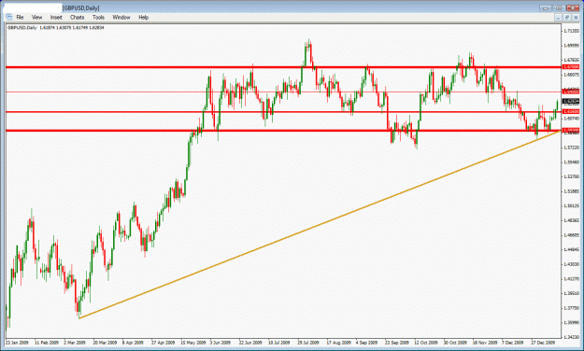Click the 12 Oct 2009 date label
584x351 pixels.
point(426,342)
